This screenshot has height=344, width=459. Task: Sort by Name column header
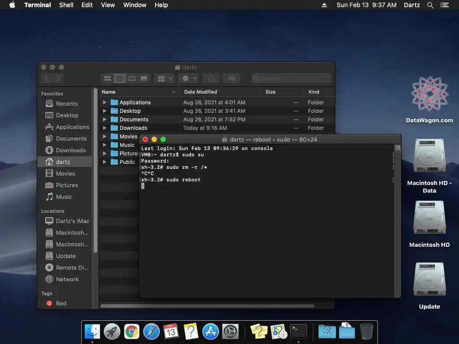pos(139,92)
